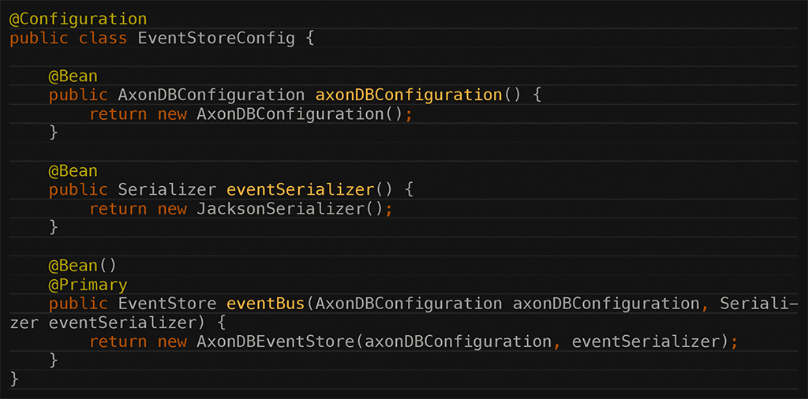Place cursor on eventBus method name
The height and width of the screenshot is (399, 808).
[x=266, y=304]
